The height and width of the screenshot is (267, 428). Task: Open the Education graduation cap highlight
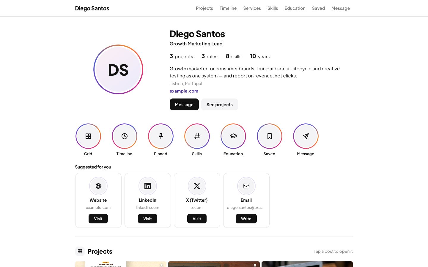pos(233,136)
